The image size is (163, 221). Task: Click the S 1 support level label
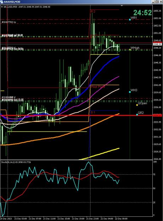93,112
